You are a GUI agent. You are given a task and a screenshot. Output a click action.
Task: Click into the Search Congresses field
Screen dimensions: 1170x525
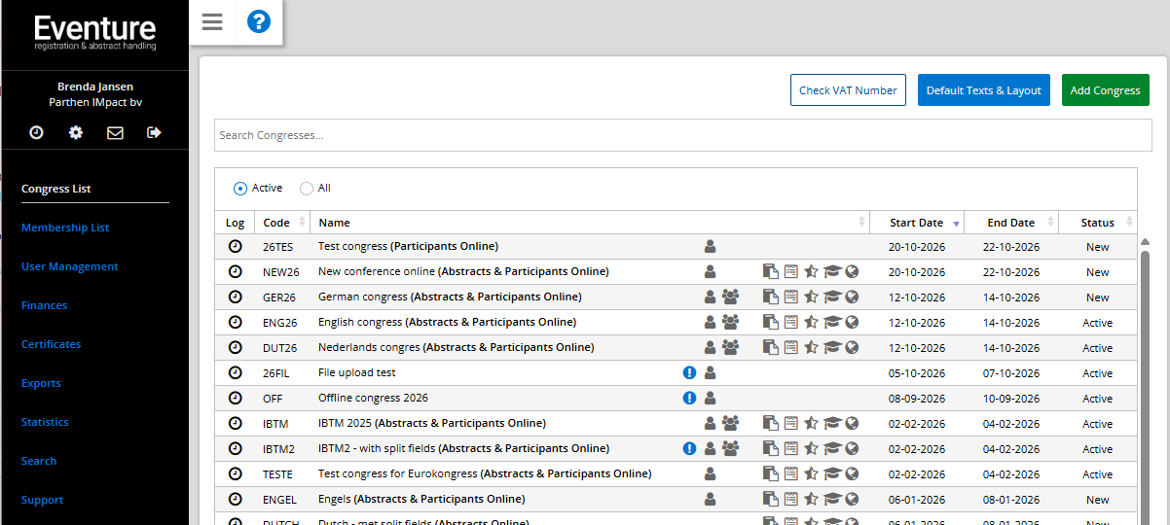681,135
